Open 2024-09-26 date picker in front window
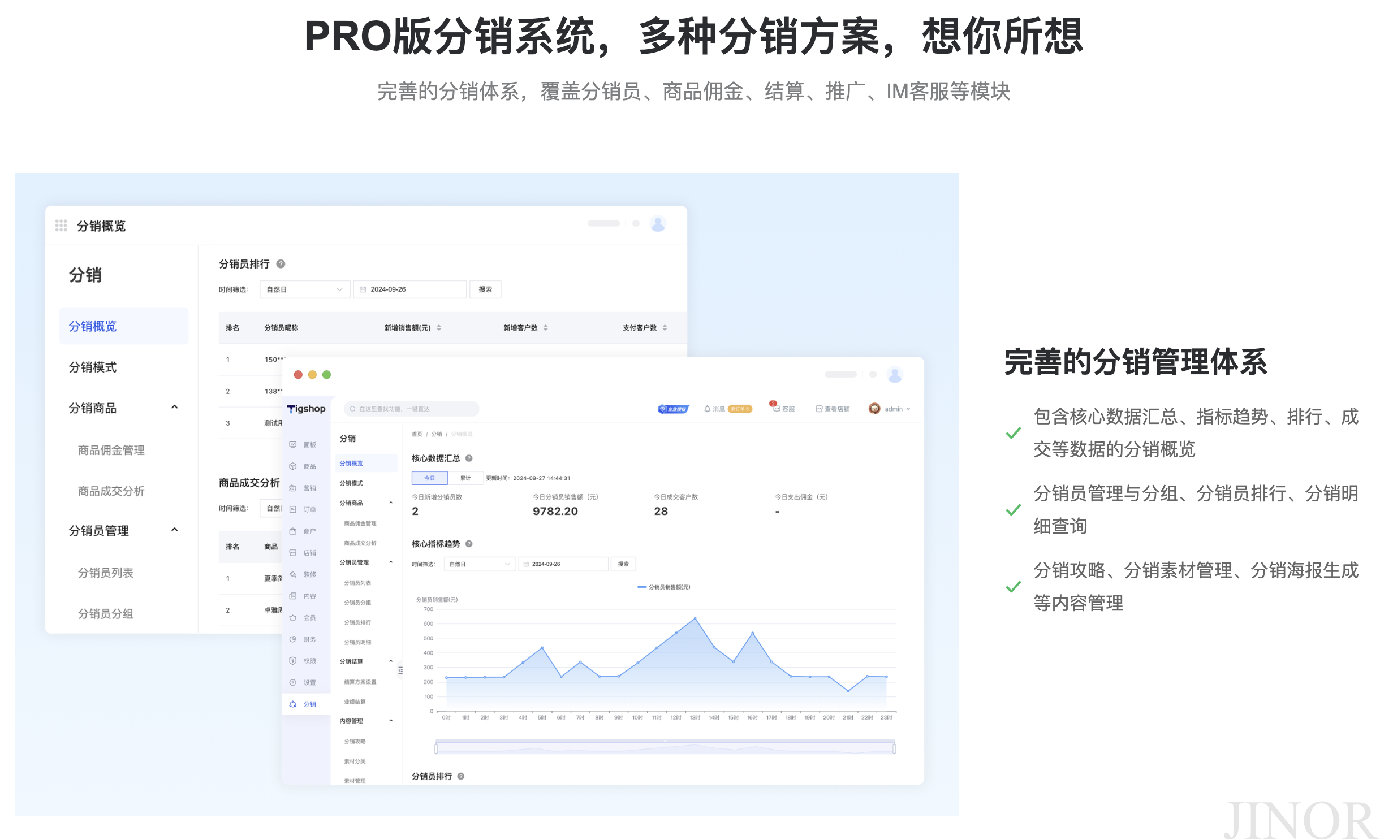This screenshot has width=1380, height=840. pyautogui.click(x=563, y=564)
